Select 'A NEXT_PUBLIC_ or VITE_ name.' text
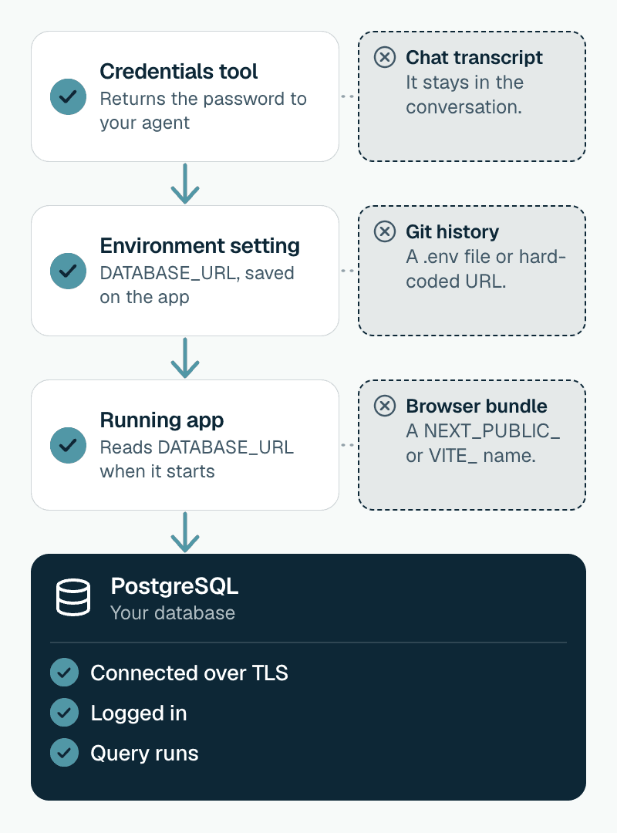Screen dimensions: 617x833 click(483, 443)
